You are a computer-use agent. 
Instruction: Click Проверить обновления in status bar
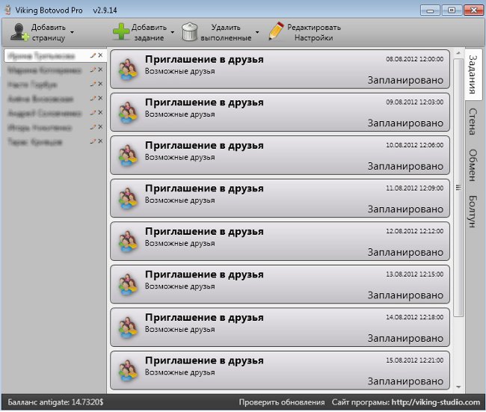[x=281, y=402]
